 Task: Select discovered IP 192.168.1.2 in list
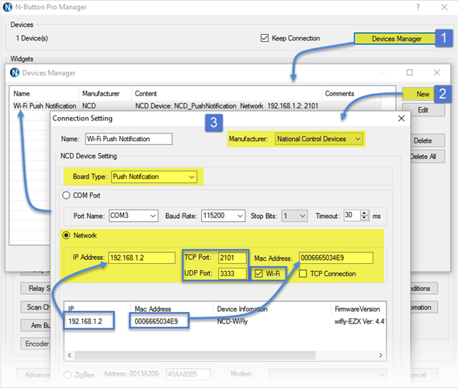pyautogui.click(x=85, y=321)
